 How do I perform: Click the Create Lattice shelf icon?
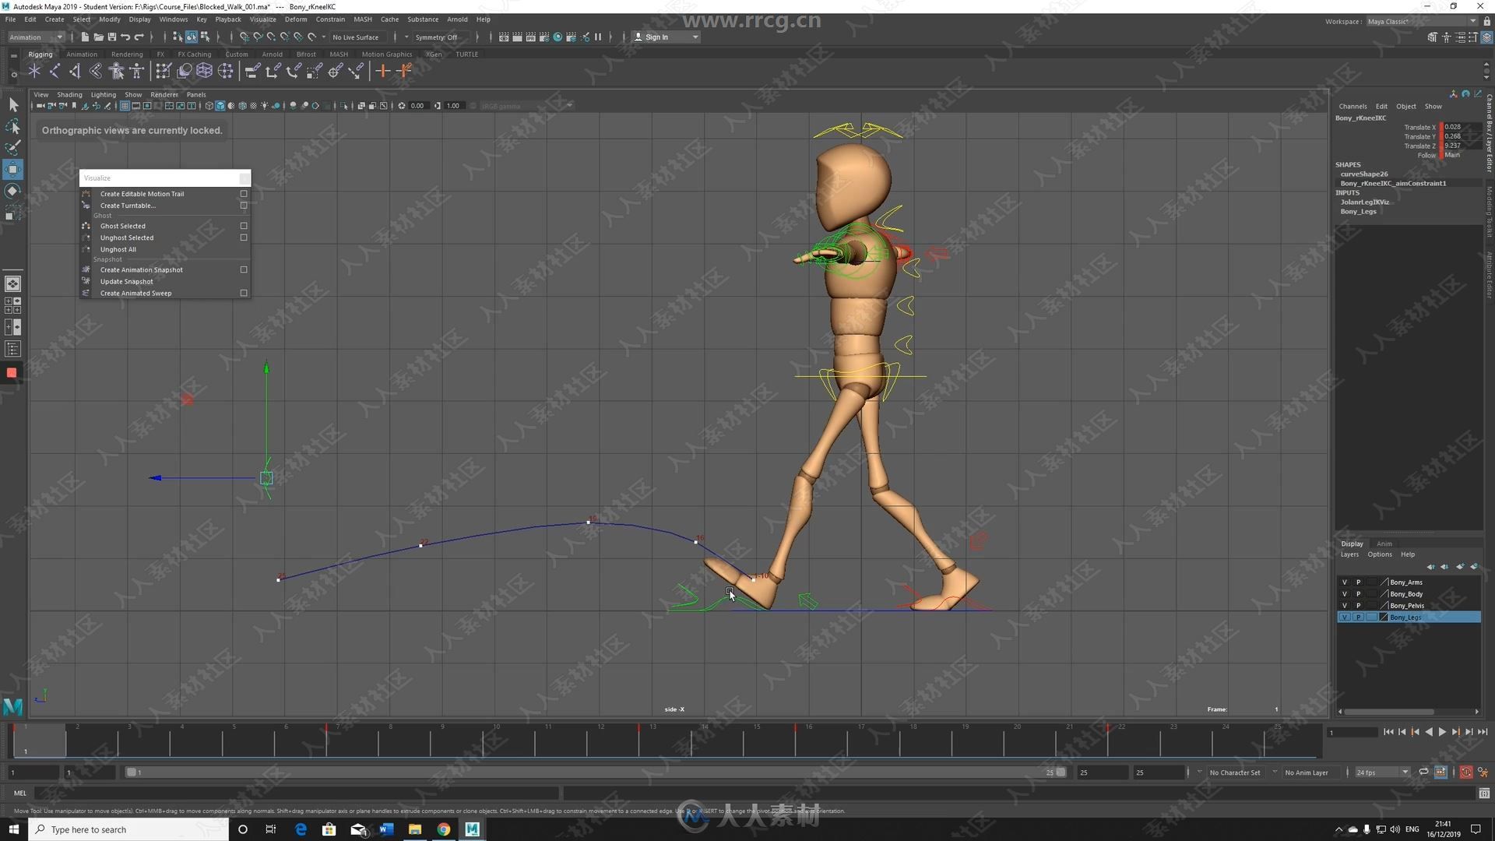(204, 71)
